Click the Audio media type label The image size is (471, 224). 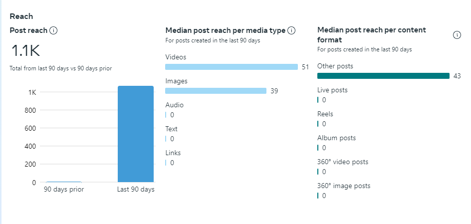coord(174,105)
